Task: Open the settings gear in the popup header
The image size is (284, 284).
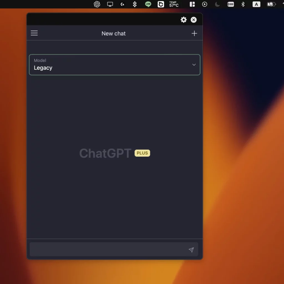Action: tap(184, 20)
